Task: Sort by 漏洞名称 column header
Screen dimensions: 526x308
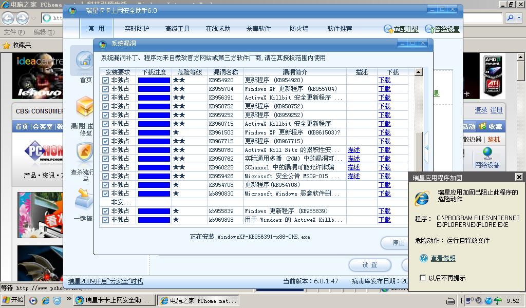Action: 226,72
